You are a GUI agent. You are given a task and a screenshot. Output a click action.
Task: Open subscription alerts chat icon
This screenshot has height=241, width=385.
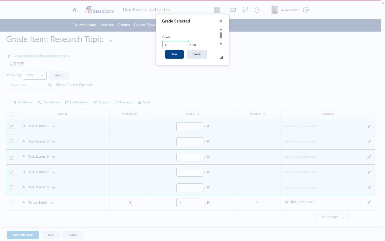(245, 10)
